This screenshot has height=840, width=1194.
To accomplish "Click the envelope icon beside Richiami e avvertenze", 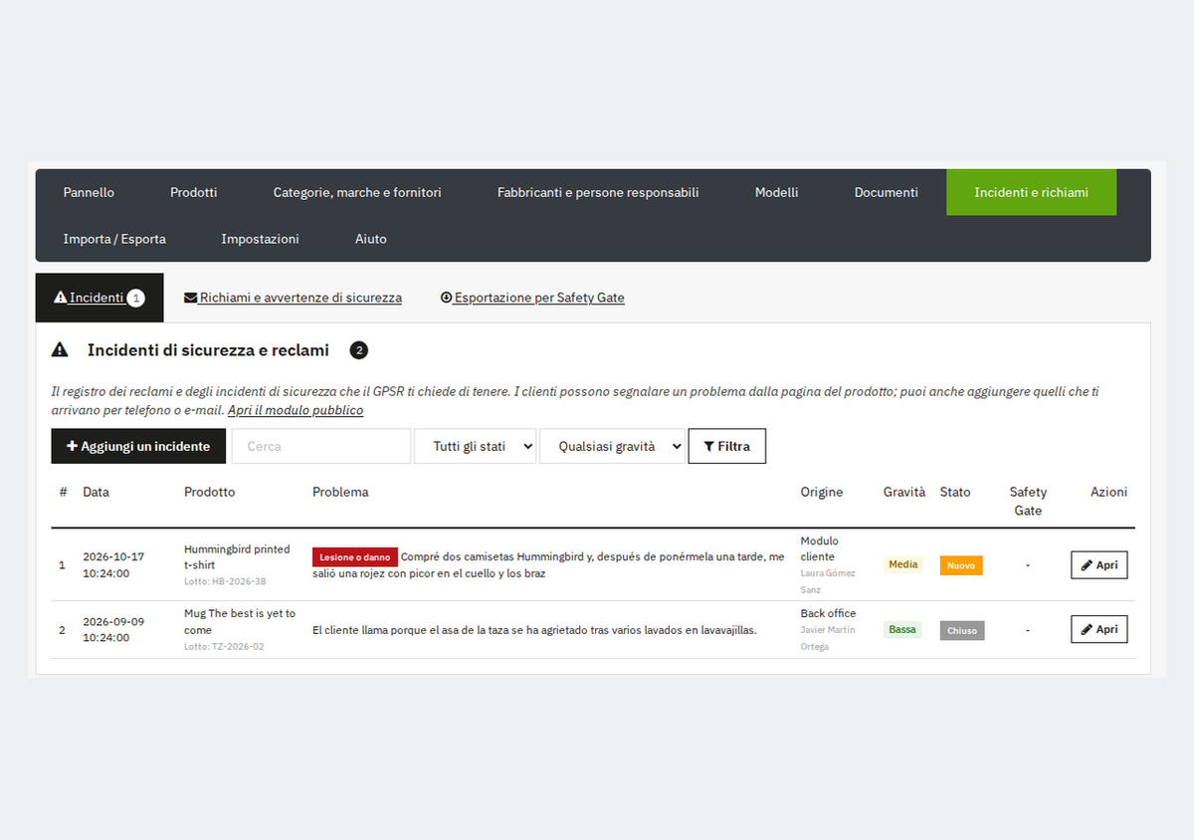I will pos(190,298).
